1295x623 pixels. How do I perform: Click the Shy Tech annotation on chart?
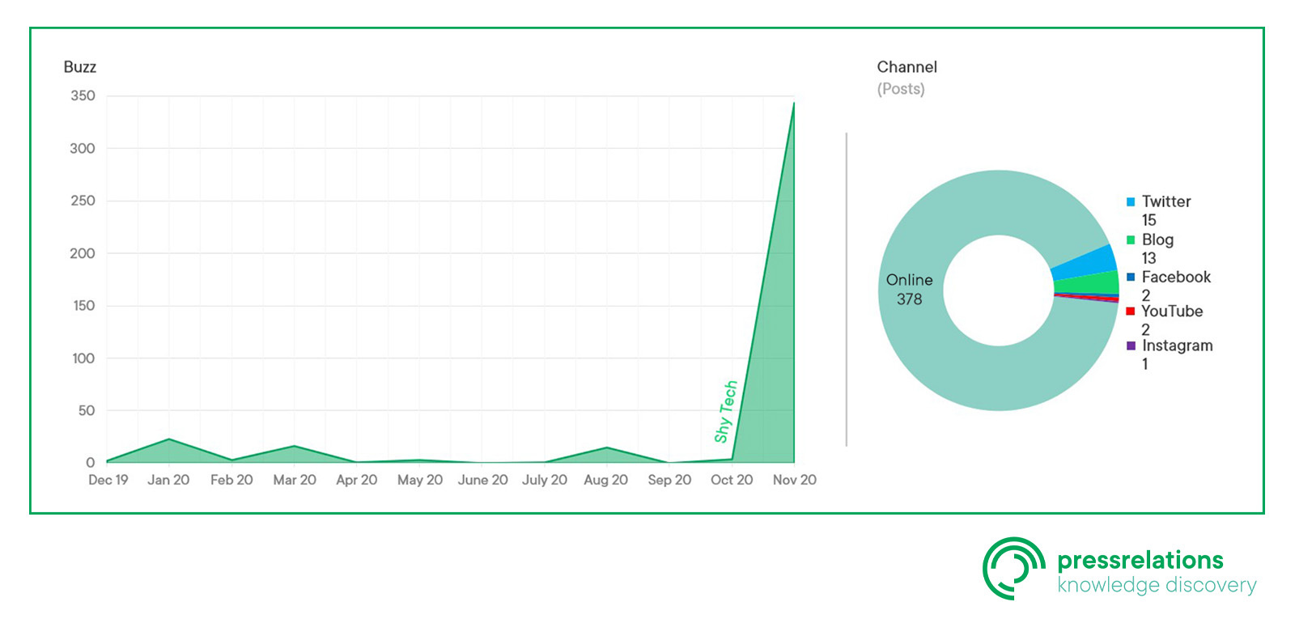point(726,411)
